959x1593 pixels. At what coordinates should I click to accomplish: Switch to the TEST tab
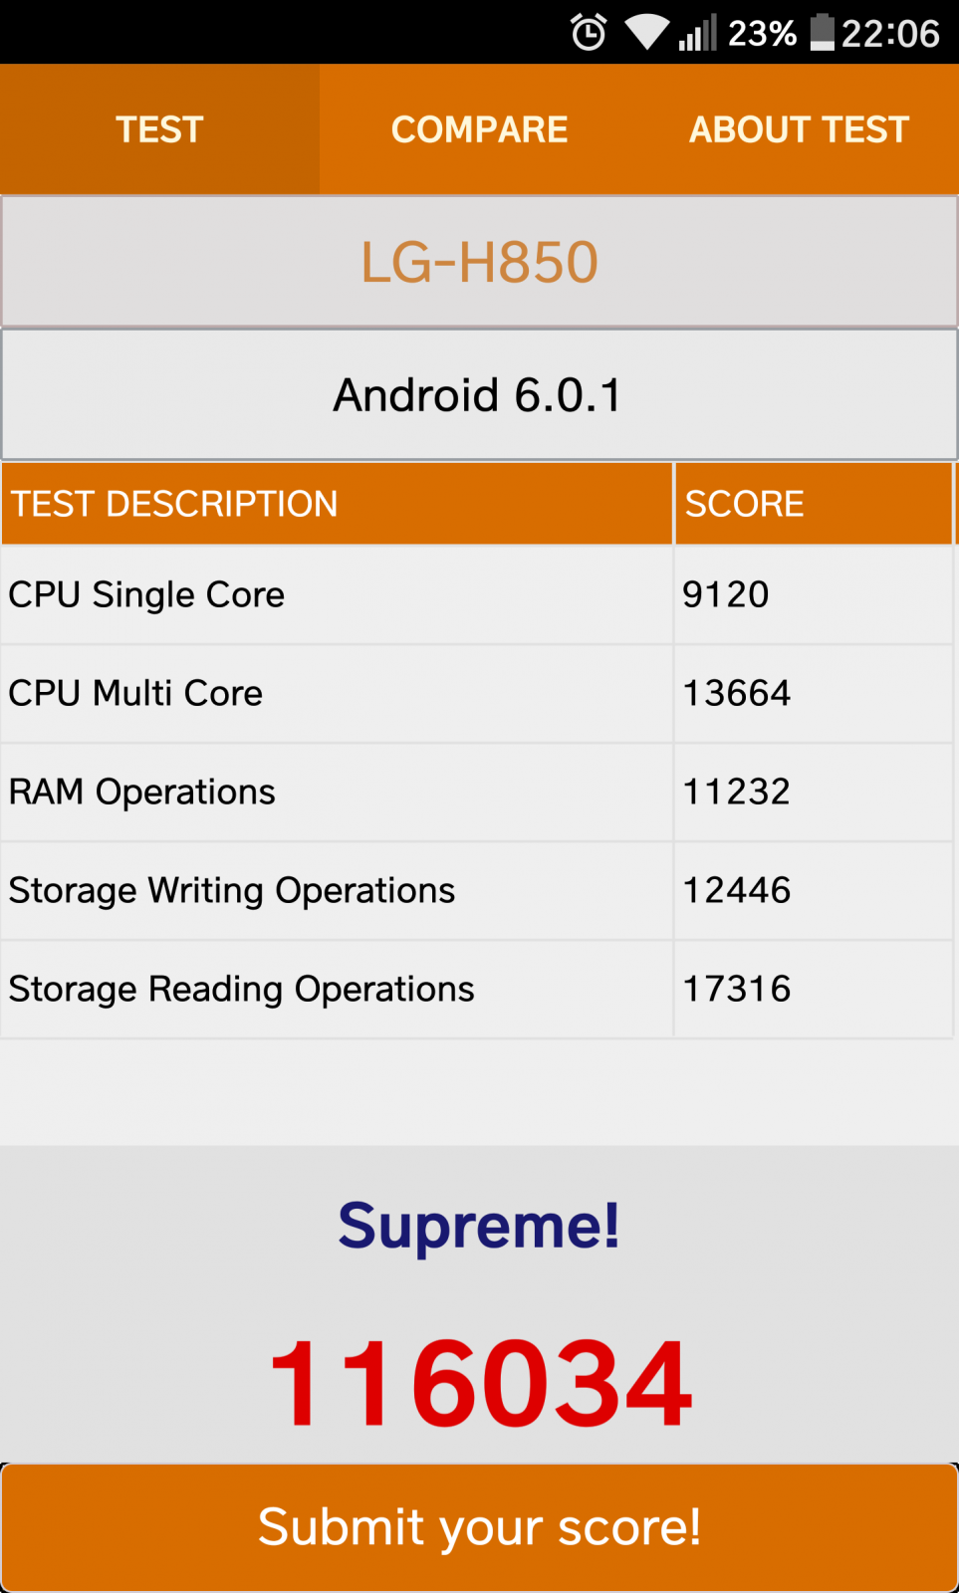(x=159, y=129)
